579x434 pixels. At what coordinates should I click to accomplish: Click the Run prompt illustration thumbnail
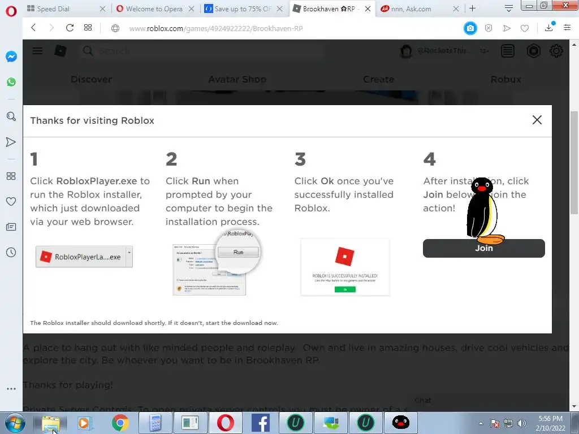217,262
